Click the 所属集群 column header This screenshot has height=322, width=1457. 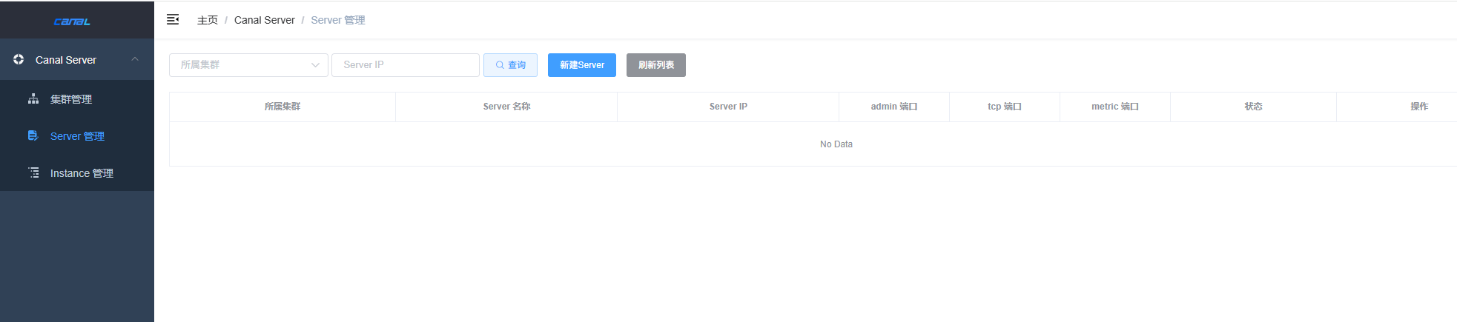tap(283, 107)
